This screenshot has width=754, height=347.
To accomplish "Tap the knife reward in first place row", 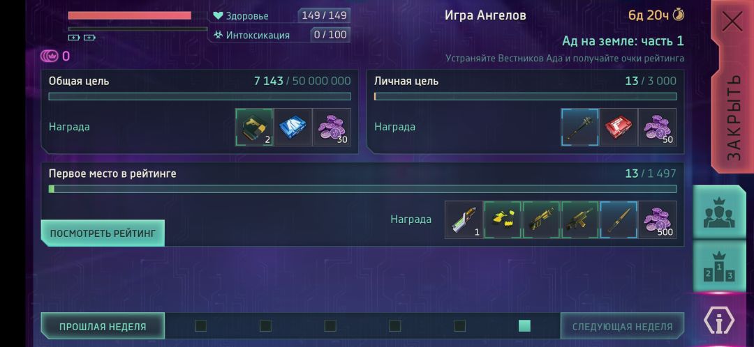I will coord(619,219).
